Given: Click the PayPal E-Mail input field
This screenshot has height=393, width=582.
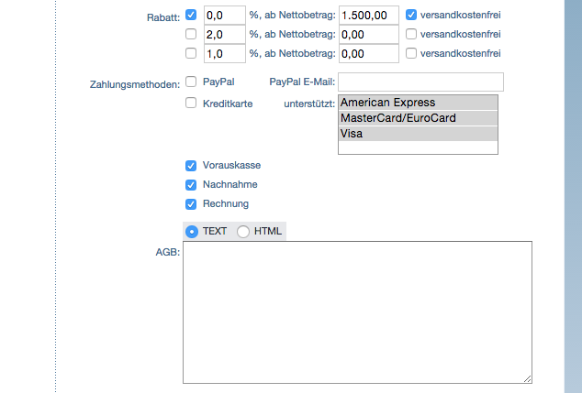Looking at the screenshot, I should (x=421, y=82).
